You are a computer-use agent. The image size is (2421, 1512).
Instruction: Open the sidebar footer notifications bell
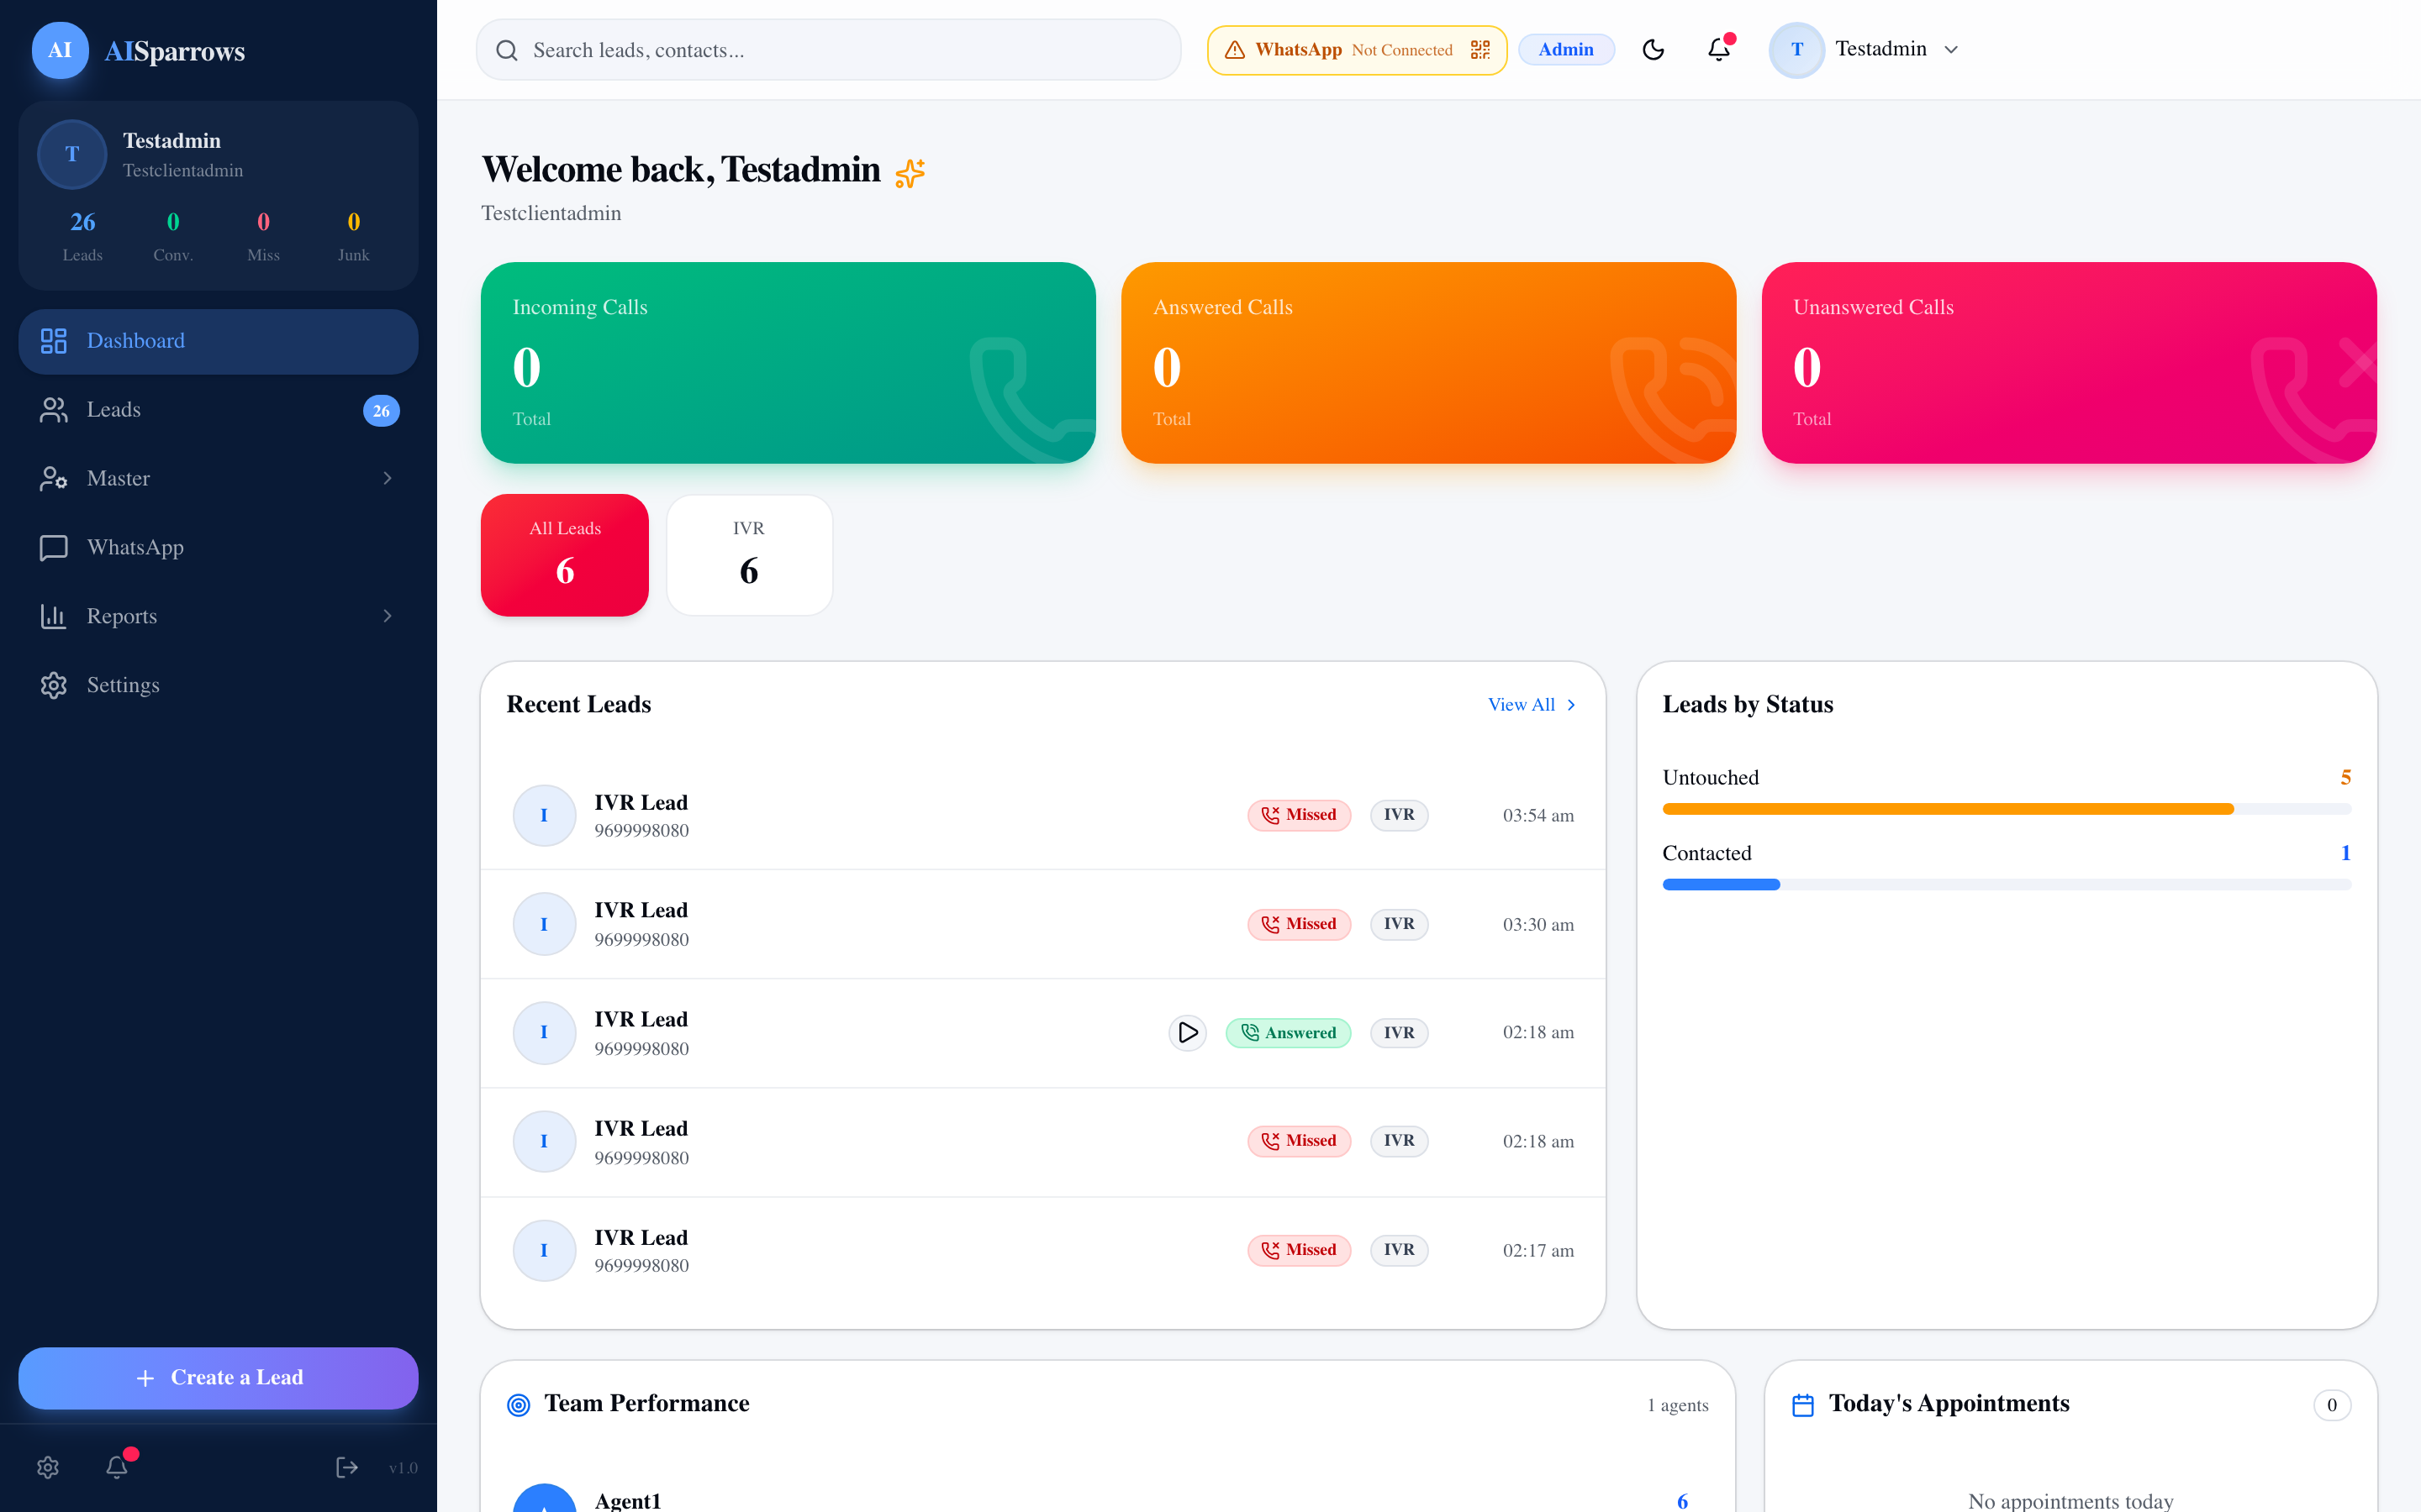pos(117,1467)
